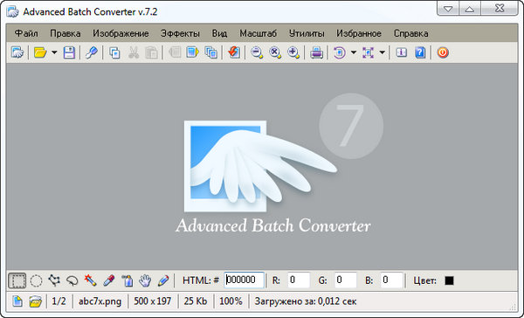Viewport: 524px width, 318px height.
Task: Open the Масштаб menu
Action: coord(258,33)
